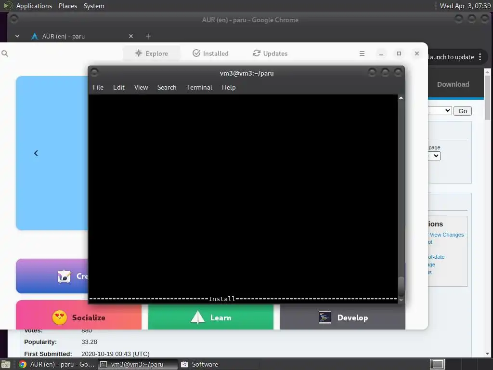Viewport: 493px width, 370px height.
Task: Open the Places menu in top panel
Action: pyautogui.click(x=67, y=6)
